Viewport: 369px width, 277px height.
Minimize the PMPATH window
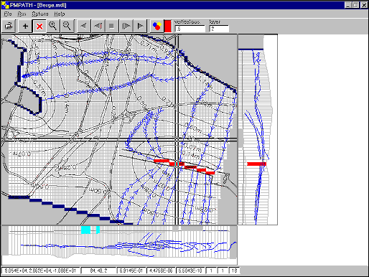point(348,5)
